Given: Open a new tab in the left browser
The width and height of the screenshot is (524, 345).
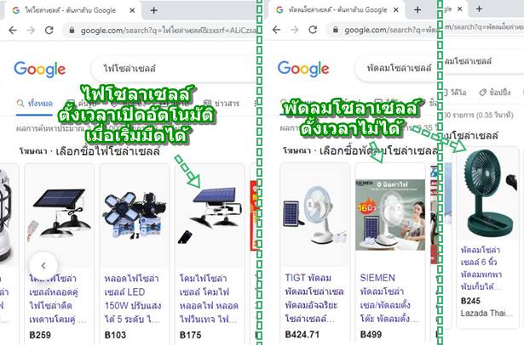Looking at the screenshot, I should click(153, 10).
